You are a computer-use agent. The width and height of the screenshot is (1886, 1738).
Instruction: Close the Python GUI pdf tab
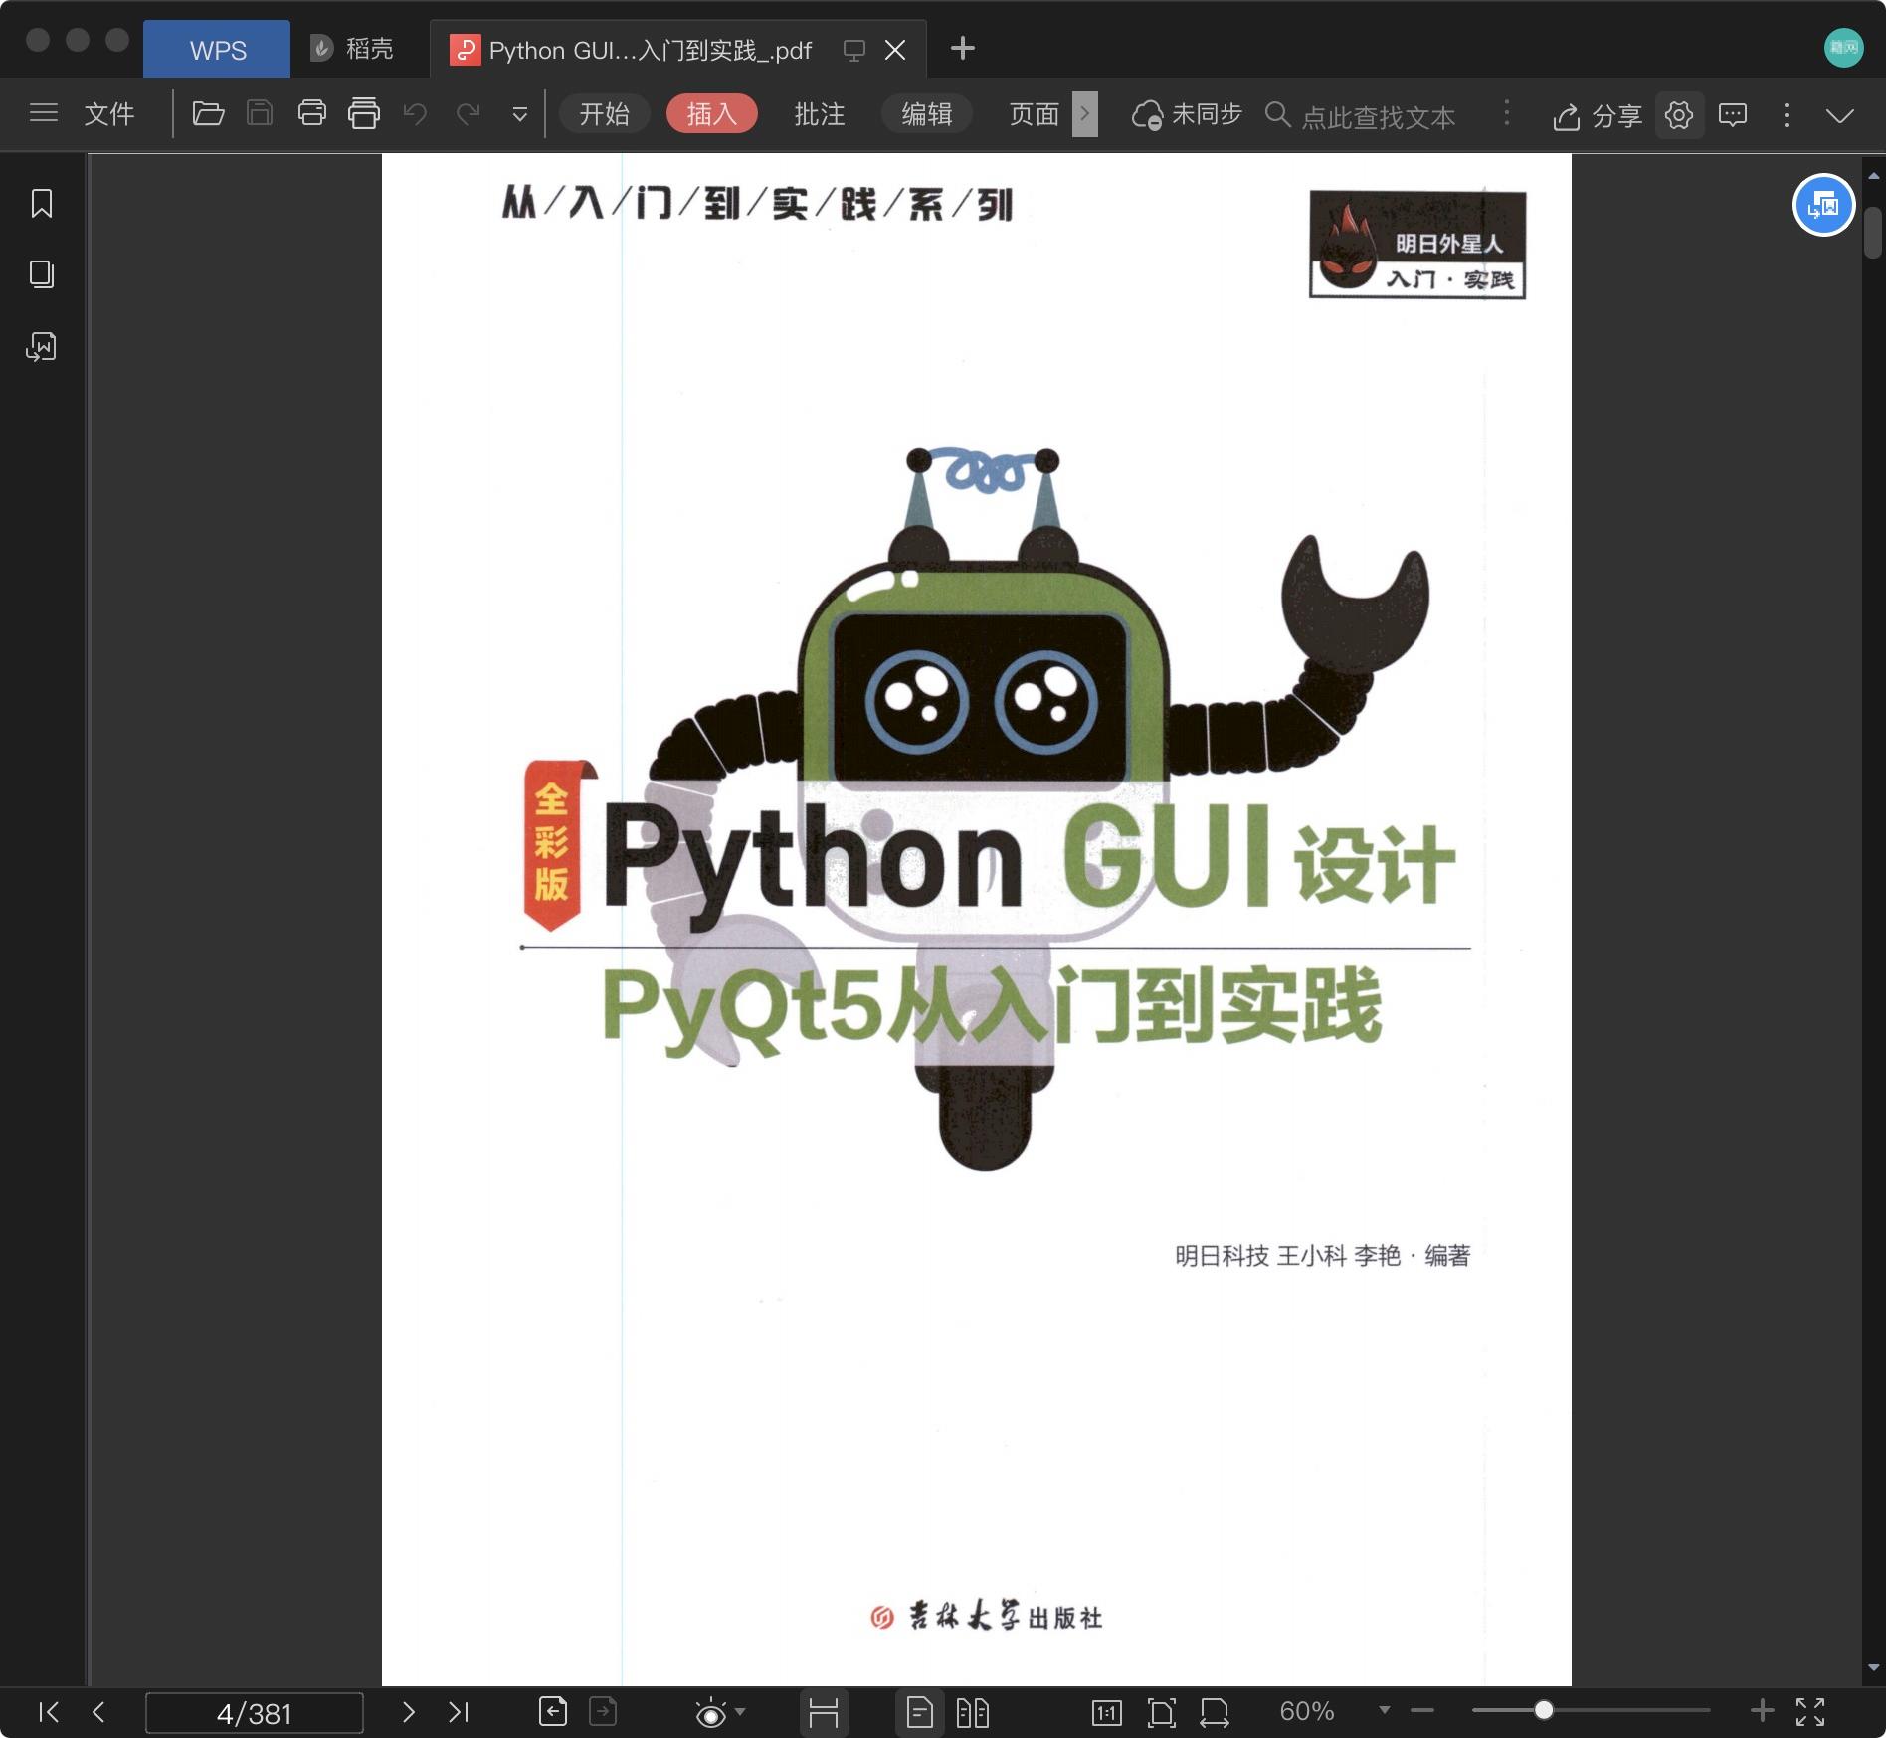pos(895,50)
